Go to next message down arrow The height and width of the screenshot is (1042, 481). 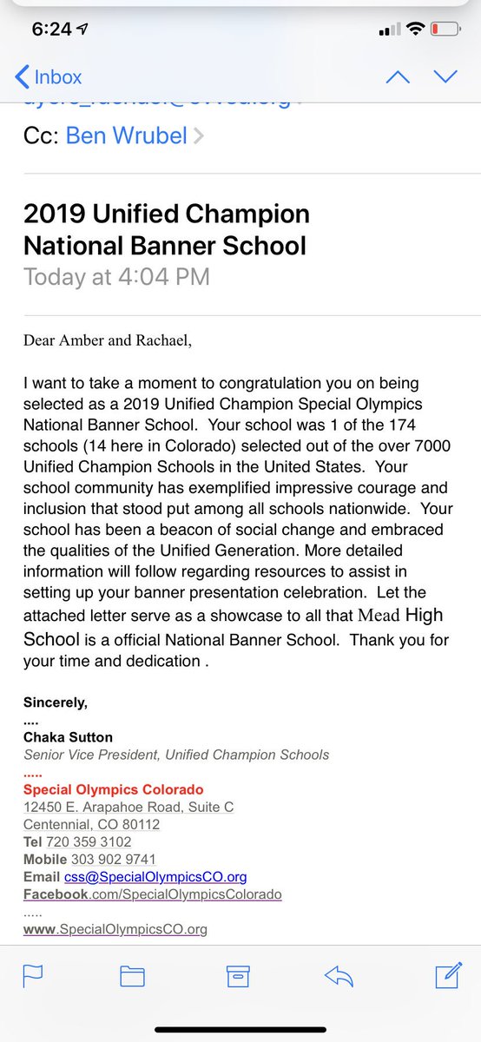coord(445,76)
